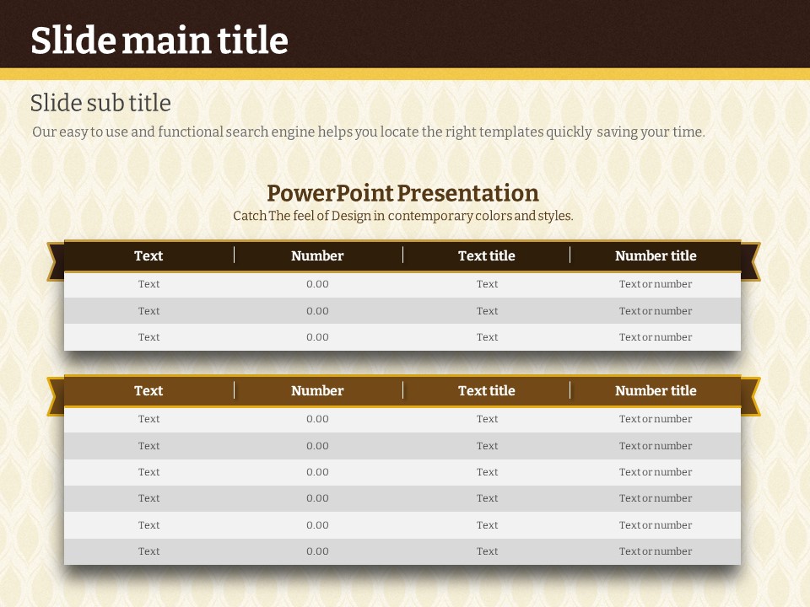Click the "Slide main title" heading
Viewport: 810px width, 607px height.
pyautogui.click(x=159, y=40)
